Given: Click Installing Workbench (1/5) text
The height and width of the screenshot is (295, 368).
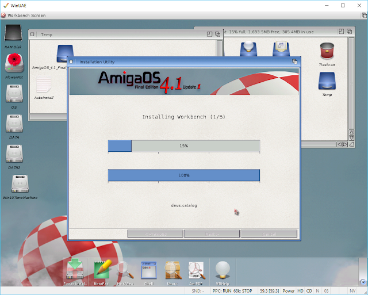Looking at the screenshot, I should [184, 117].
